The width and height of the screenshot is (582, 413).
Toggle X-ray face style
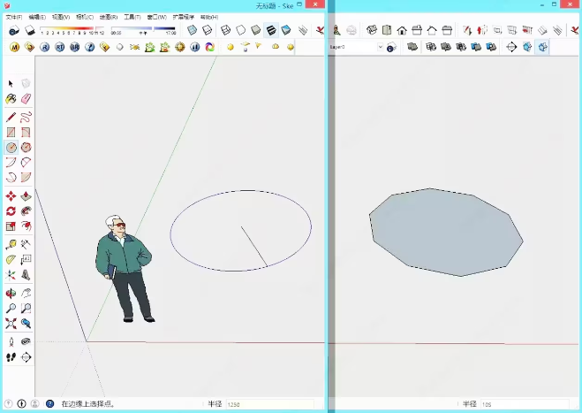192,30
